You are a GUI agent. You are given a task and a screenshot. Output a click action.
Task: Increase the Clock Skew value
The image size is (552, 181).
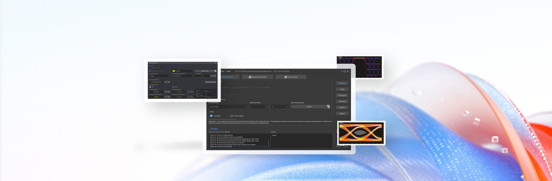(x=215, y=76)
